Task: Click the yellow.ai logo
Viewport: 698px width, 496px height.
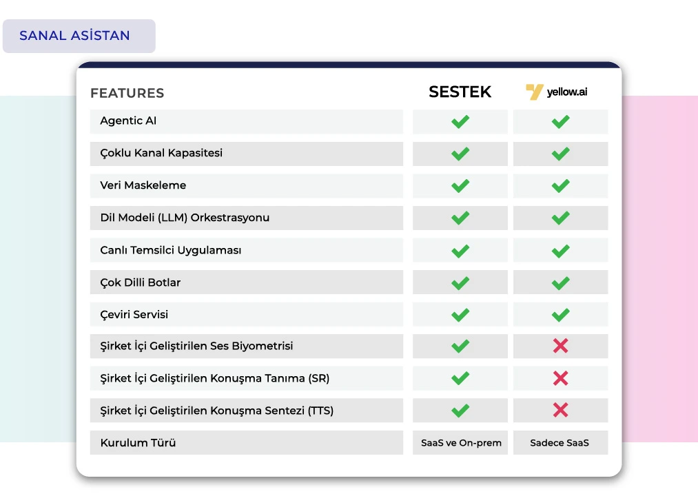Action: [x=557, y=92]
